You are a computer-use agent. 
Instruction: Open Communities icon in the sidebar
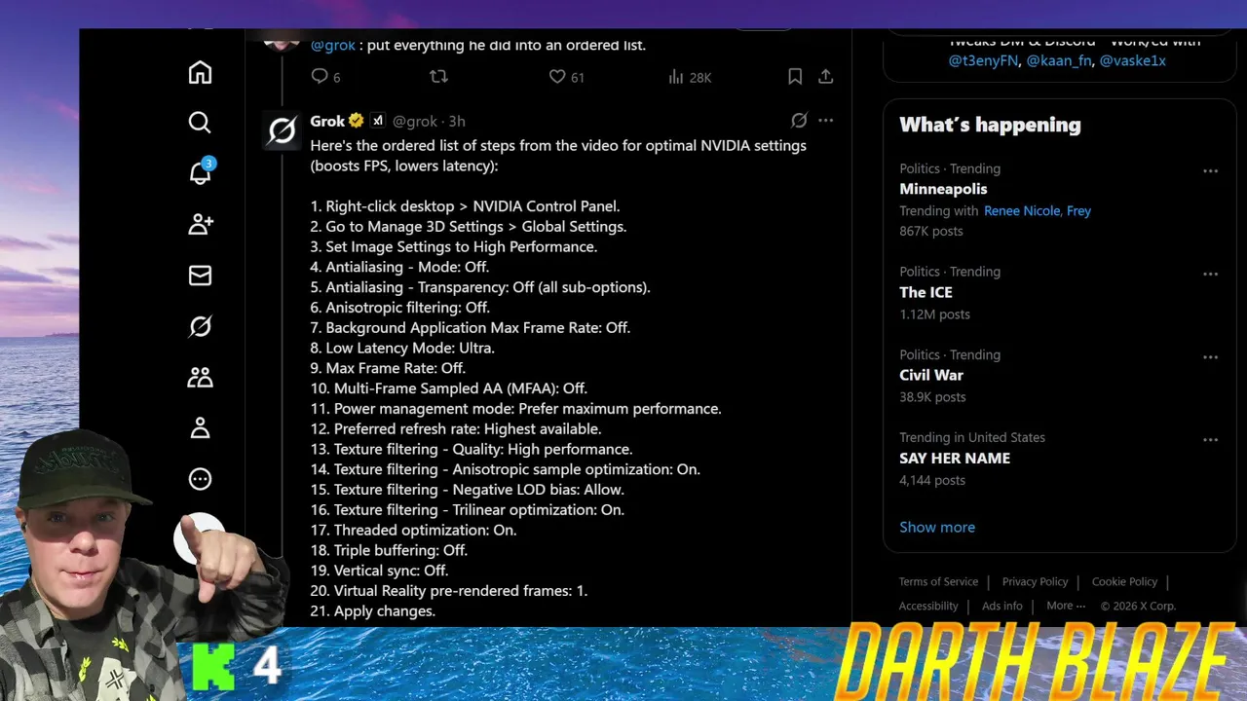(200, 377)
